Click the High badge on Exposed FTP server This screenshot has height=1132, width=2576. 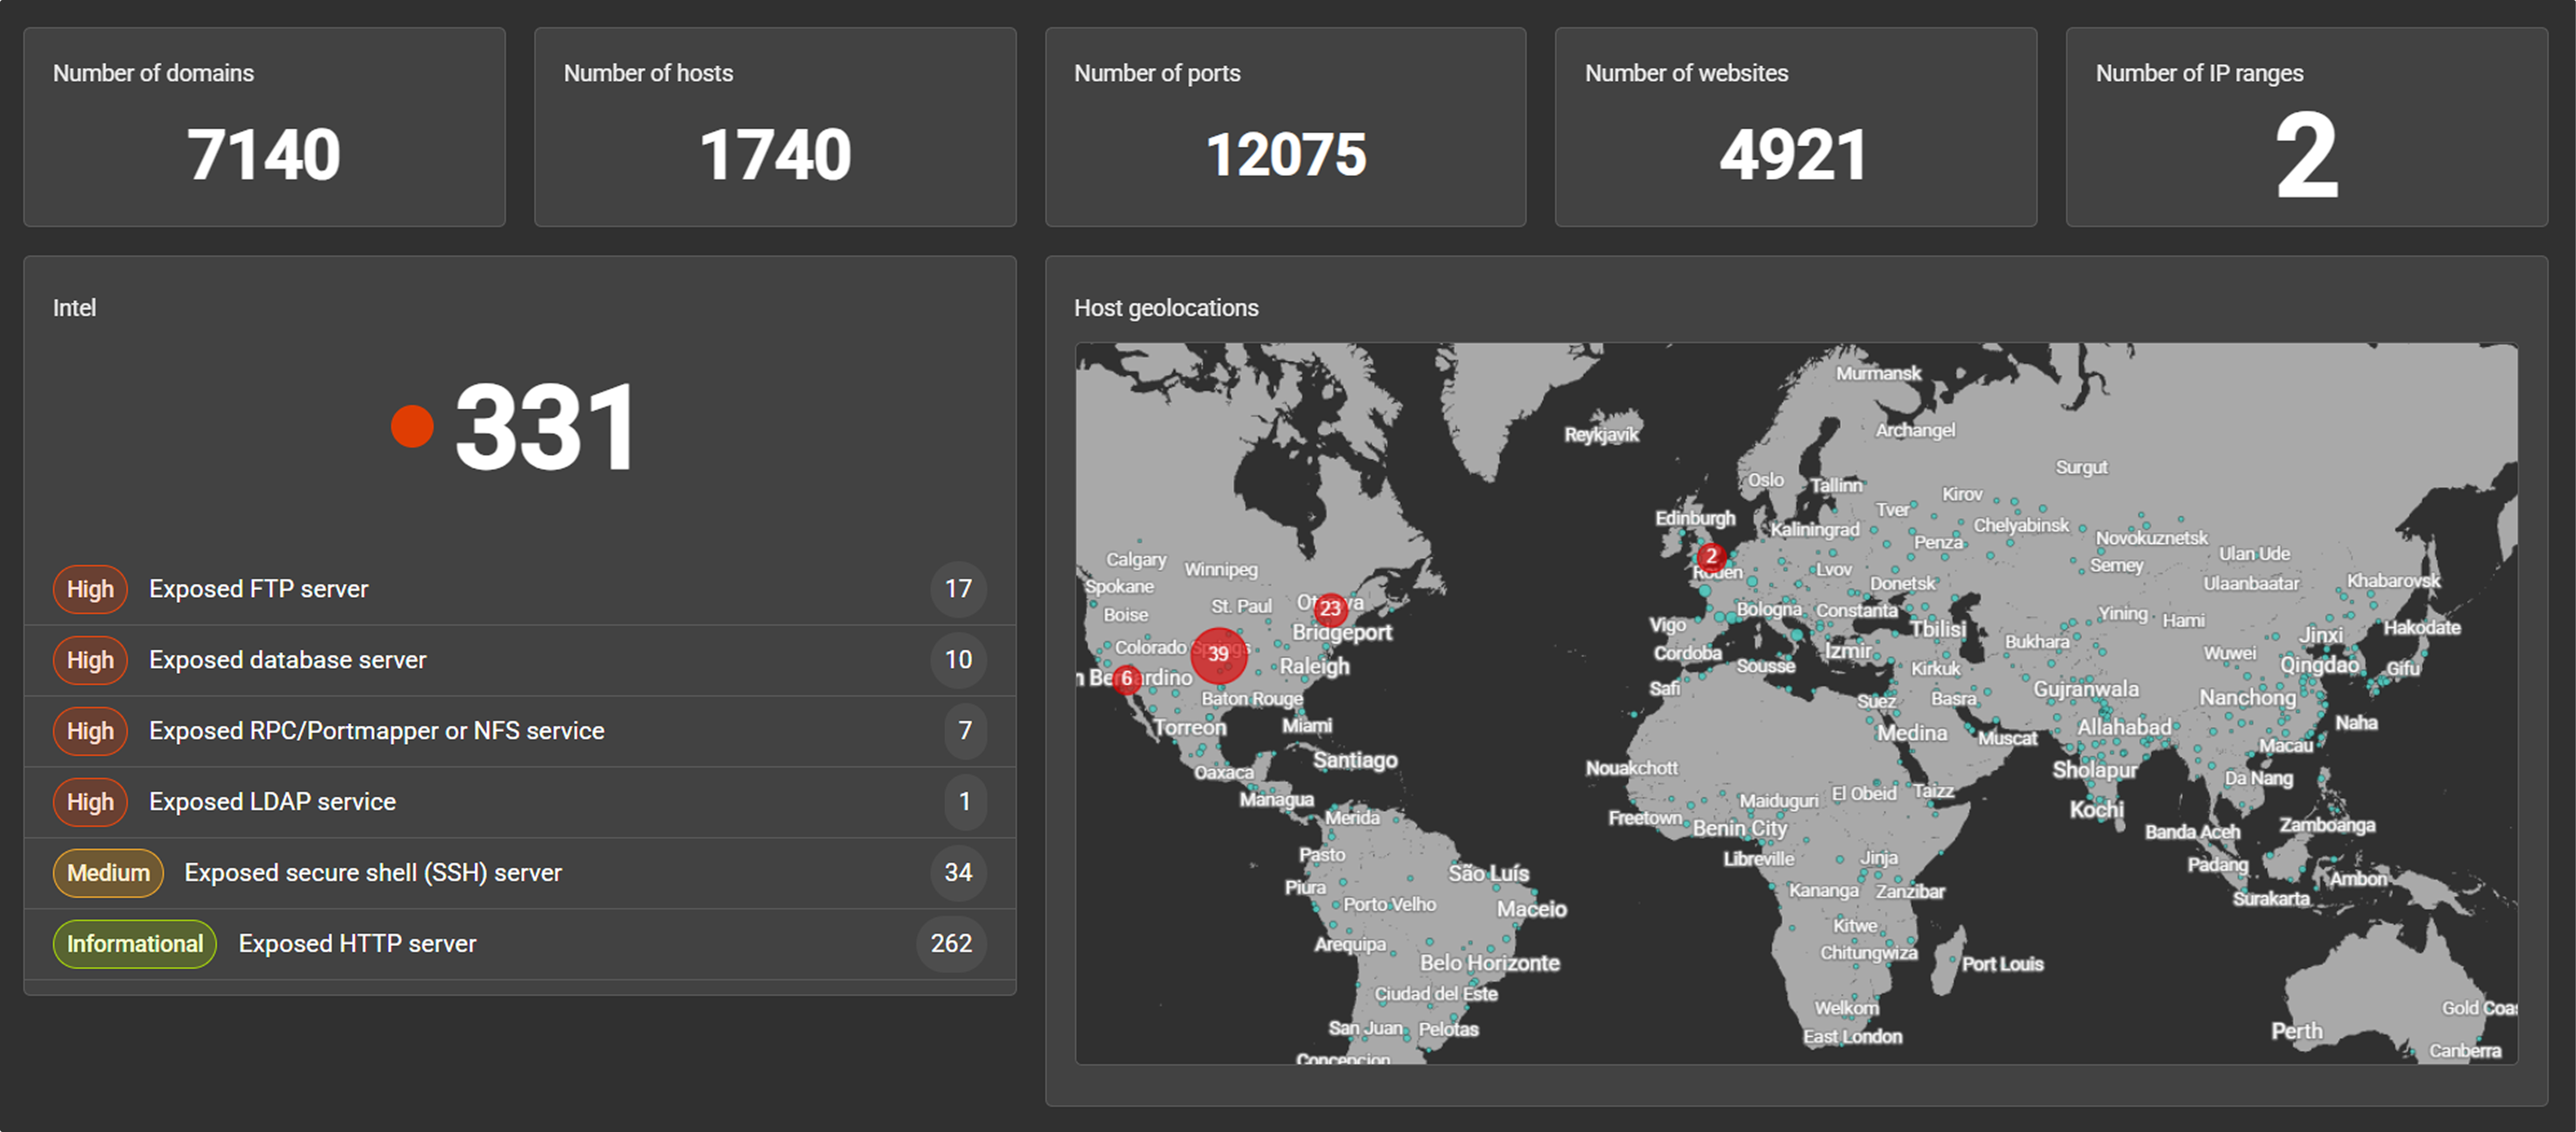point(90,589)
